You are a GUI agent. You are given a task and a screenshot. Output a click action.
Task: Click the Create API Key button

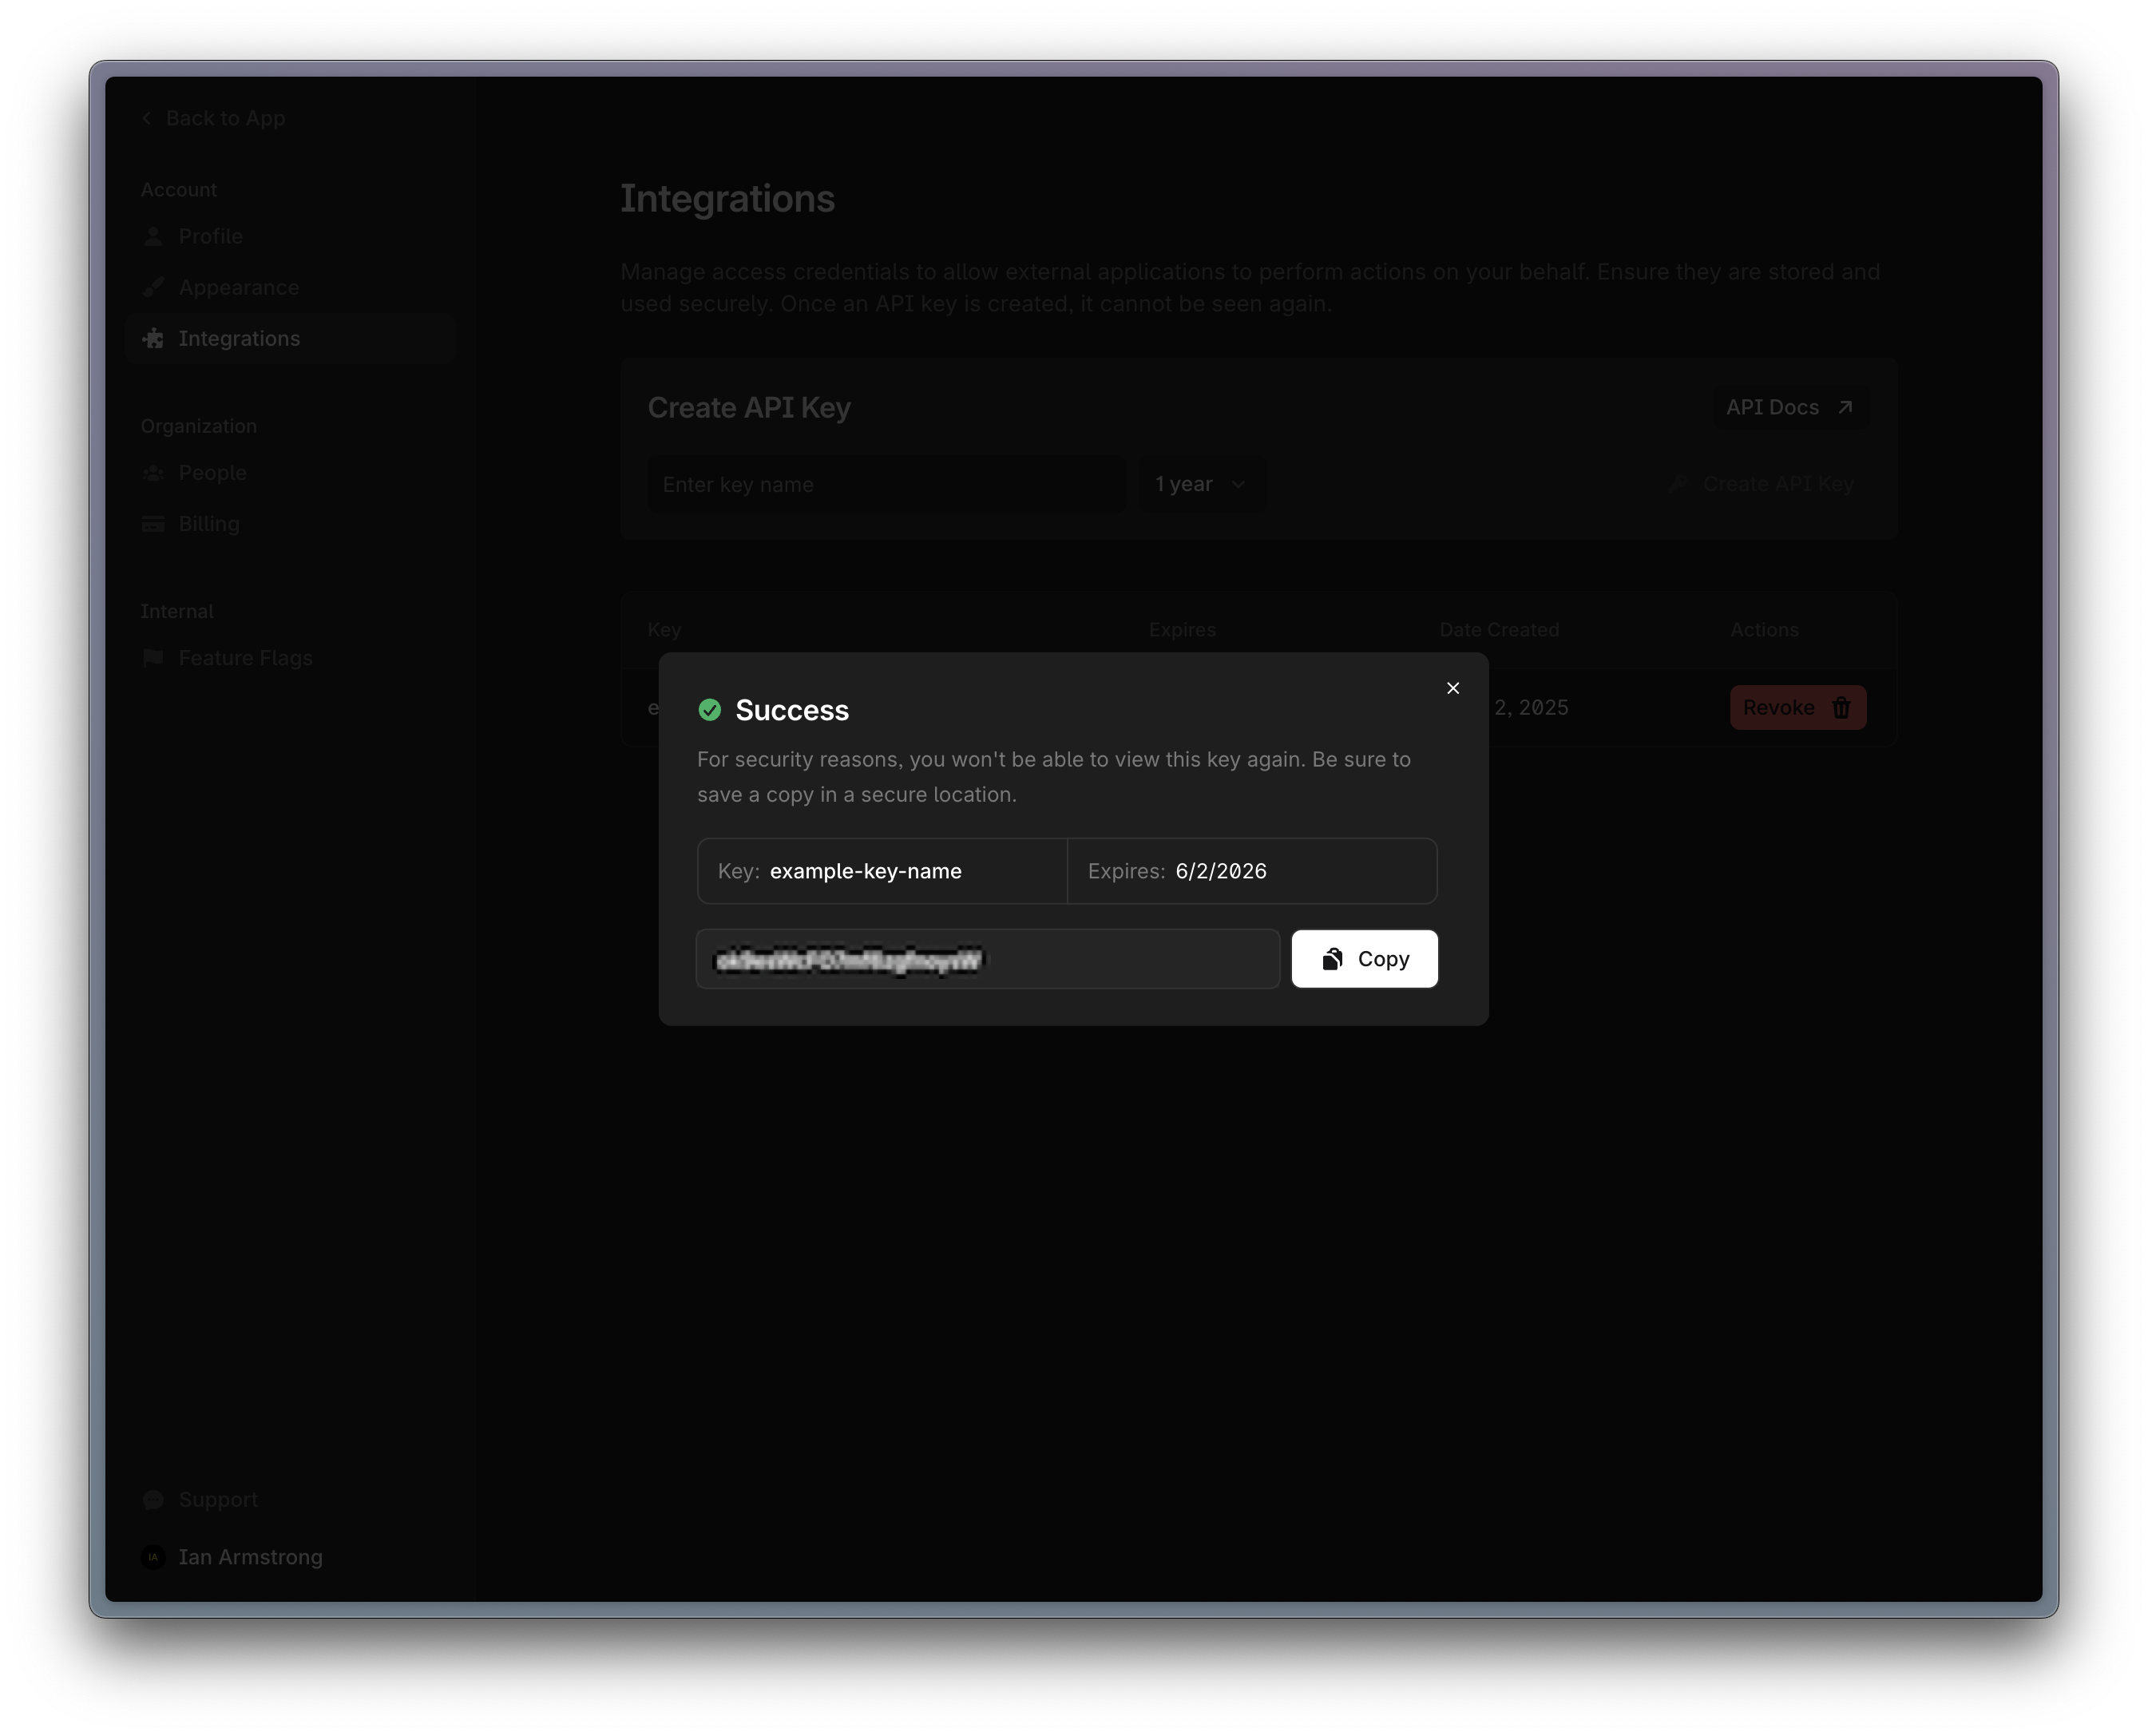click(x=1762, y=484)
